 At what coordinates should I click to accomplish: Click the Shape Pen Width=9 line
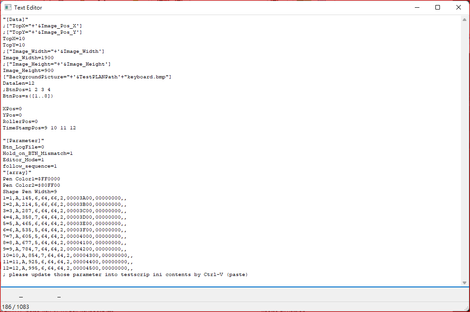pos(30,192)
